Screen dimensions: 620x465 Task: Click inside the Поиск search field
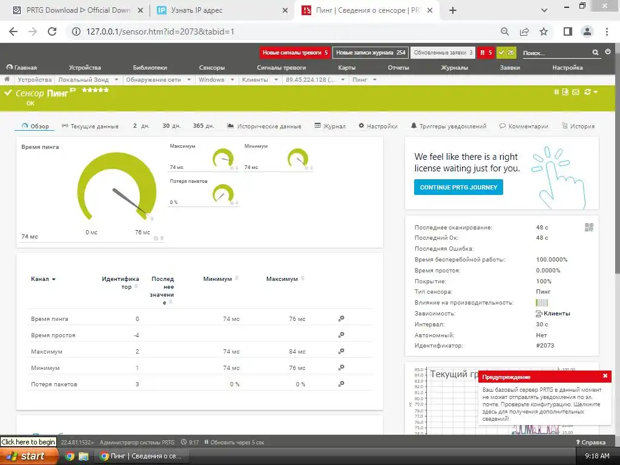click(x=556, y=53)
